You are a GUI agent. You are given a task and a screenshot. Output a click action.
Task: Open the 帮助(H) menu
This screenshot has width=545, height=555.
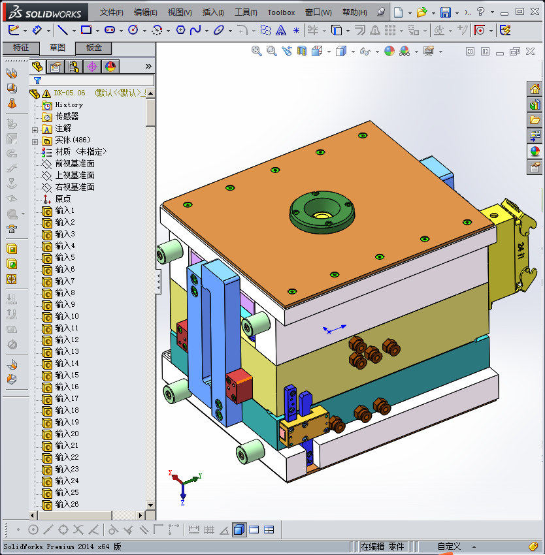(x=355, y=12)
